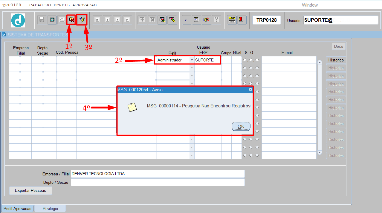Open the Administrador profile dropdown
Viewport: 382px width, 213px height.
click(x=192, y=60)
